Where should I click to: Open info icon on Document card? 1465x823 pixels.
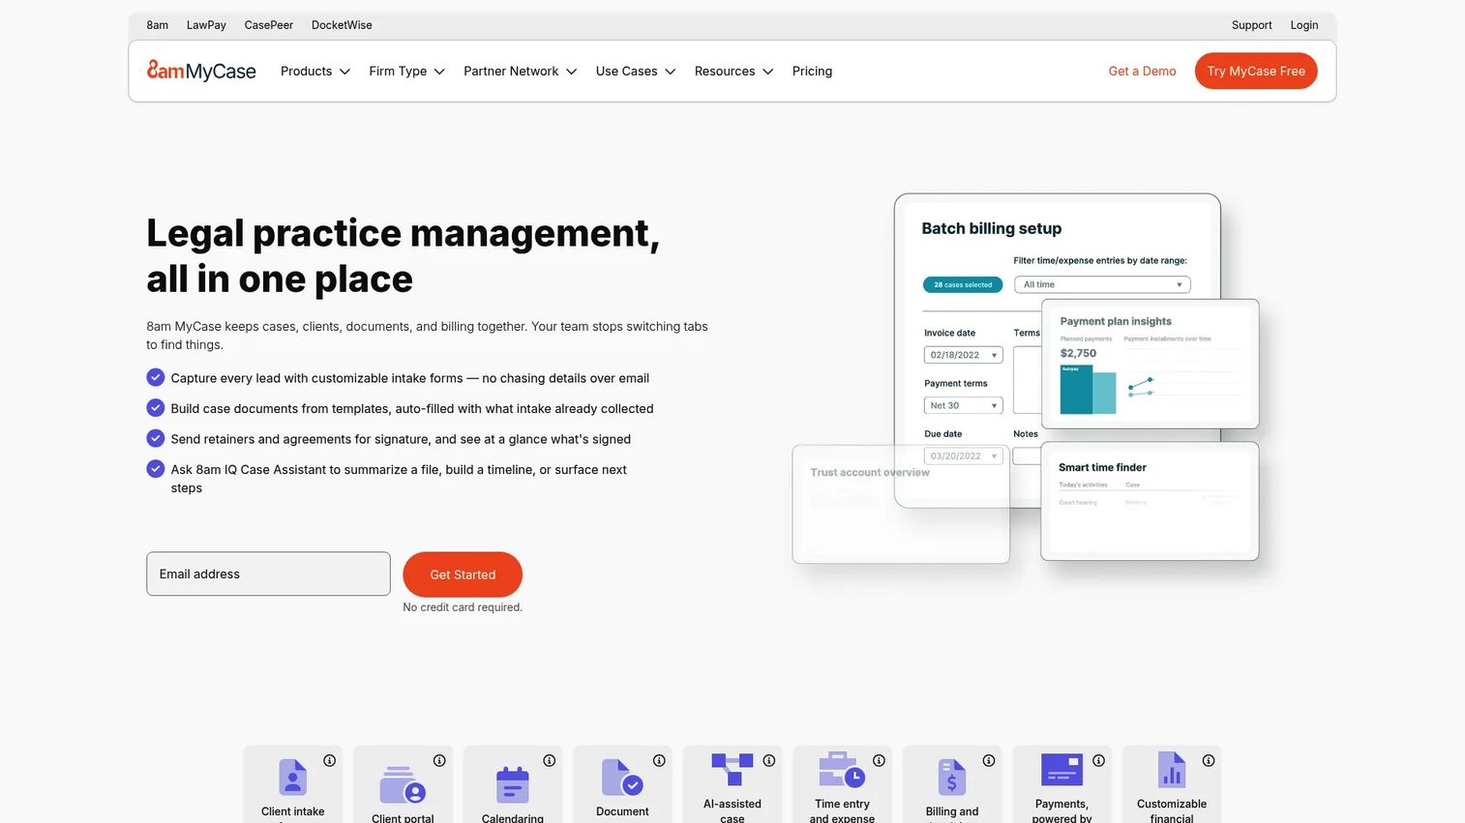pos(659,761)
